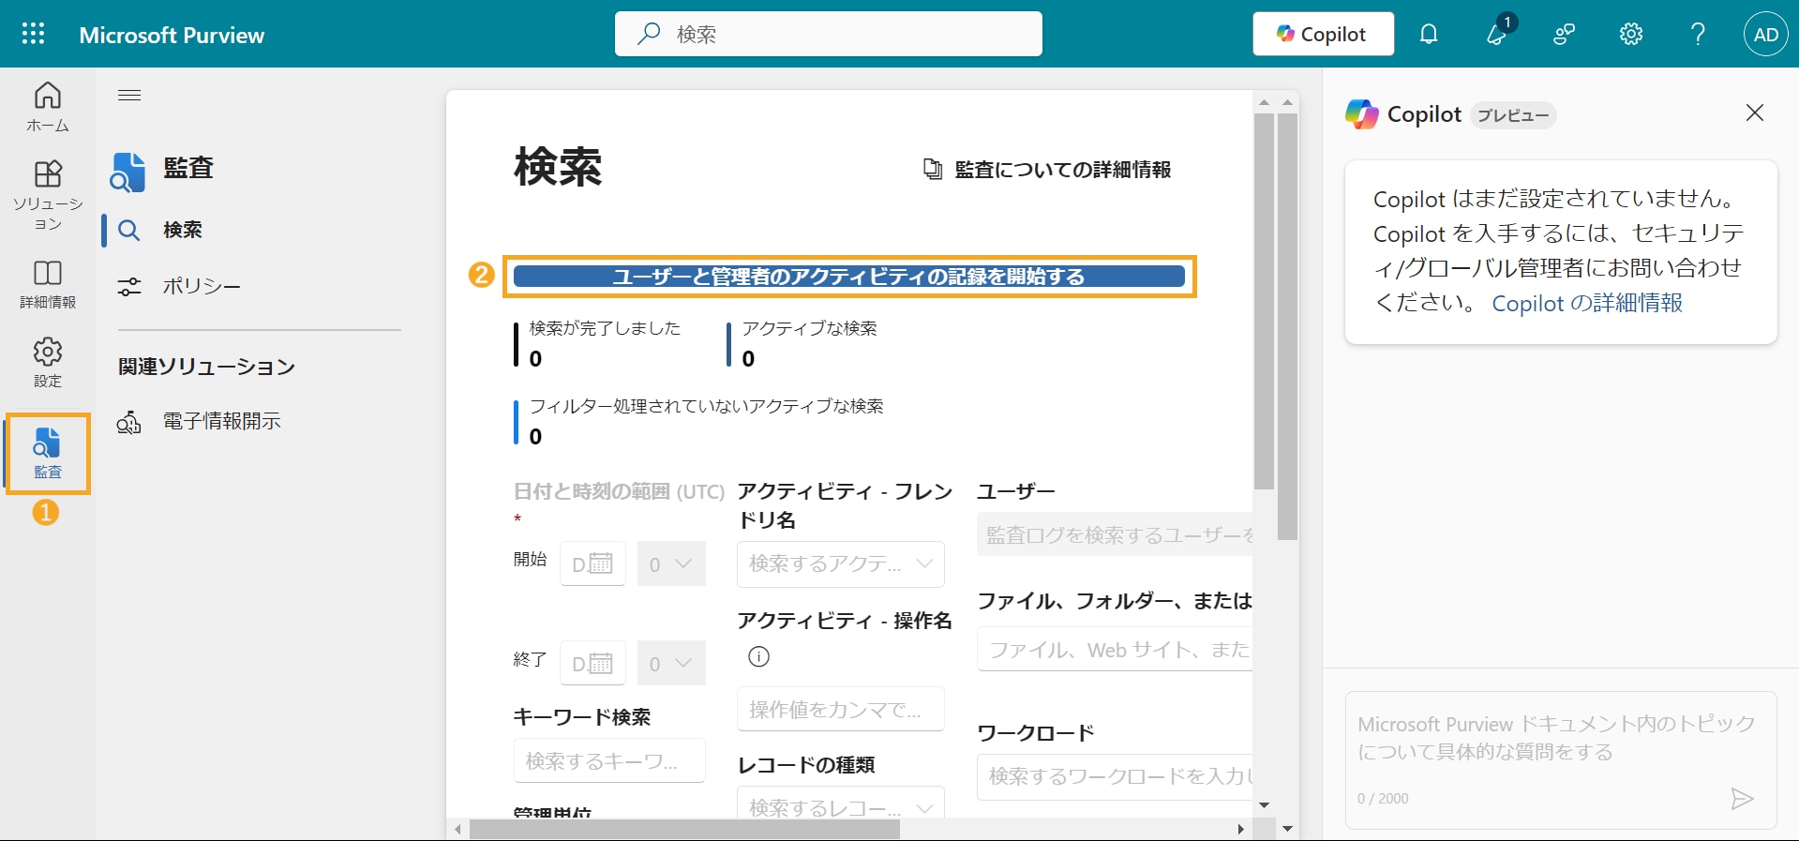Open Copilot の詳細情報 link

tap(1587, 303)
